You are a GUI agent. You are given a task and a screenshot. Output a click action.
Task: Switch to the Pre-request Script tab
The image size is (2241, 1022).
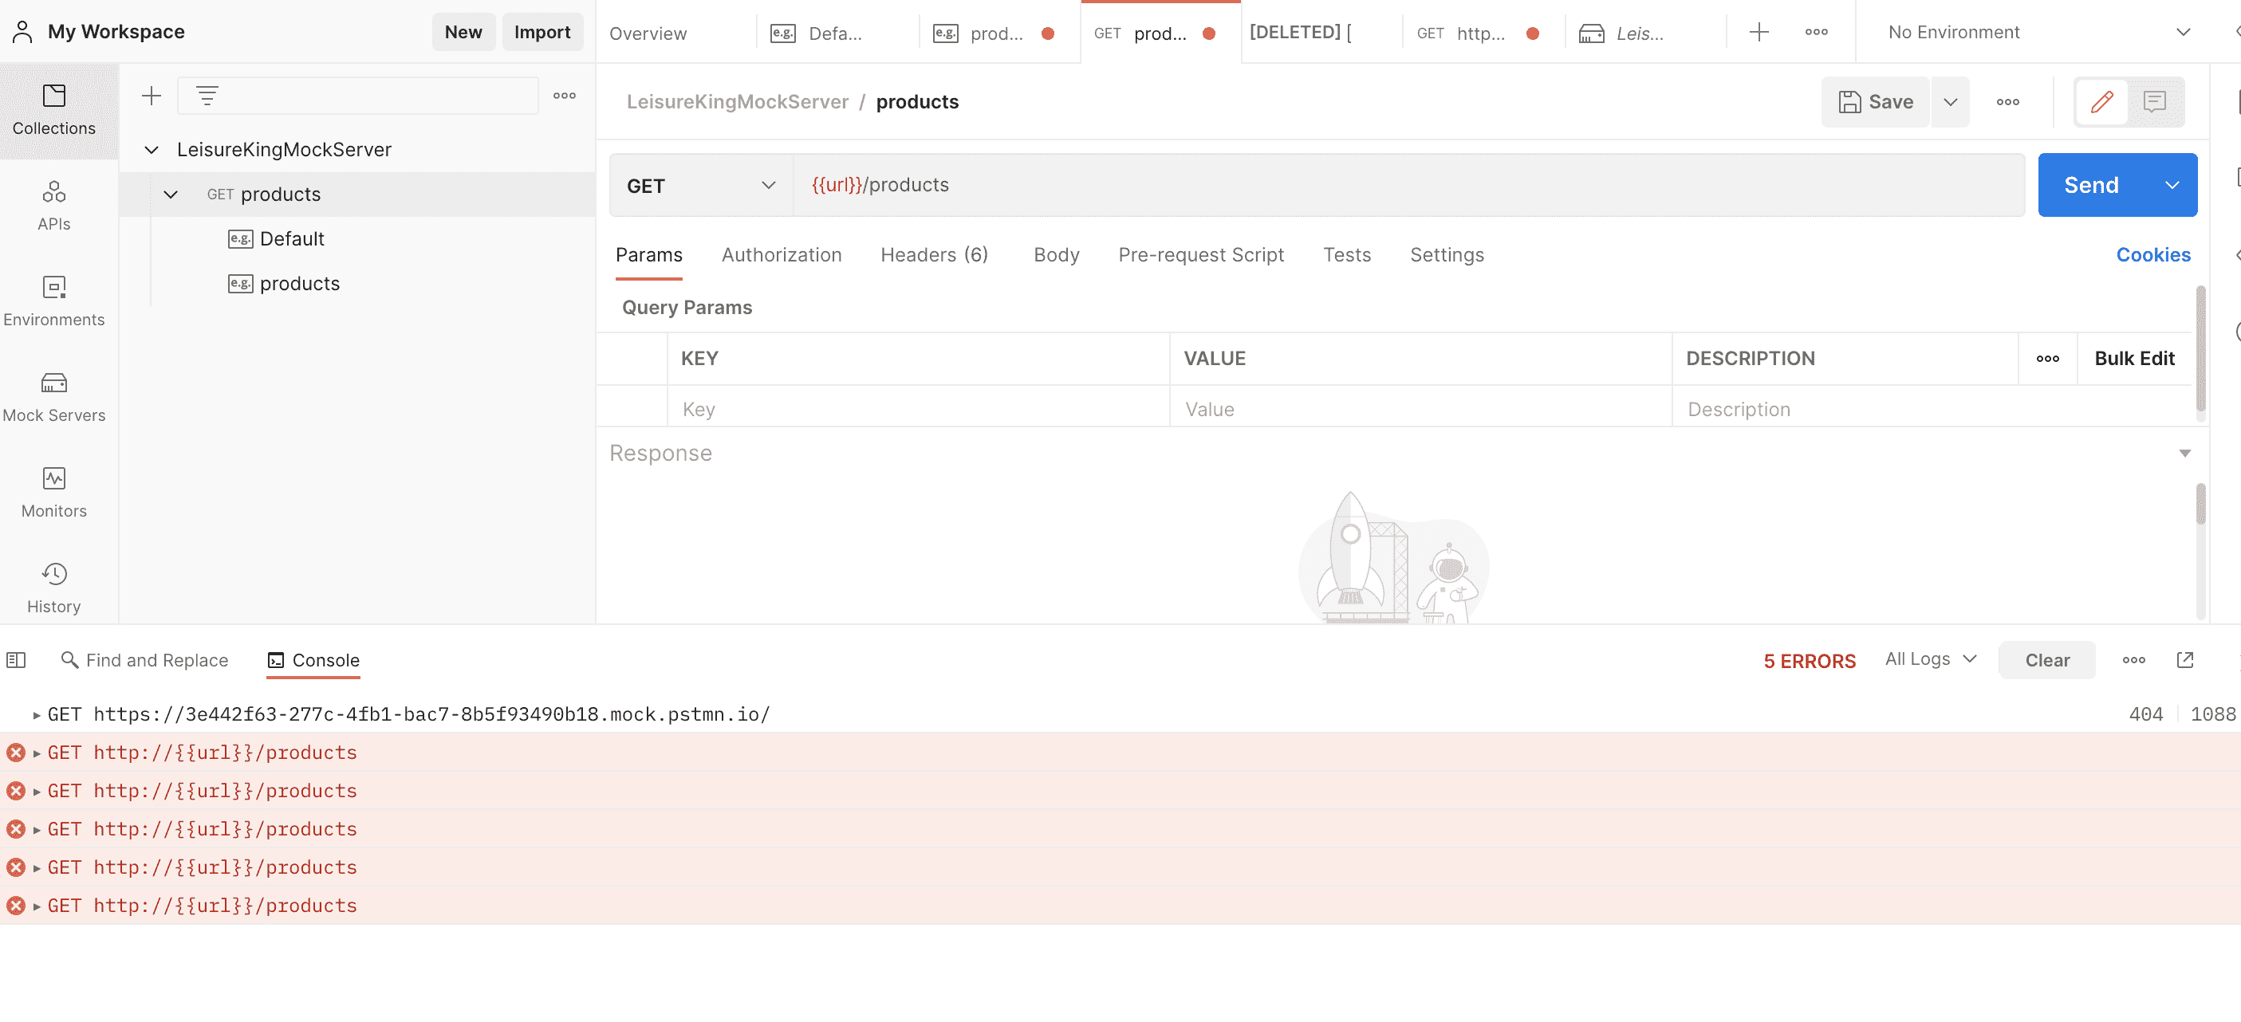[1200, 255]
